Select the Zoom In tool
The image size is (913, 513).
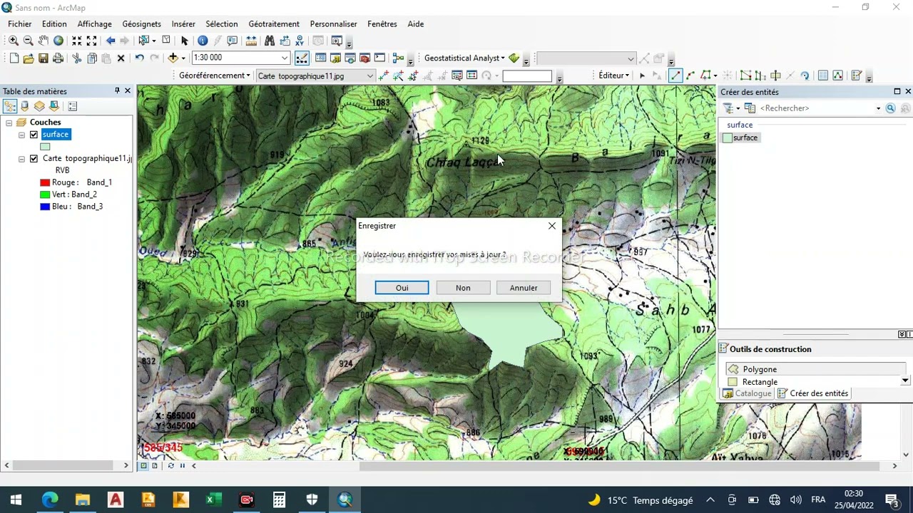[14, 41]
